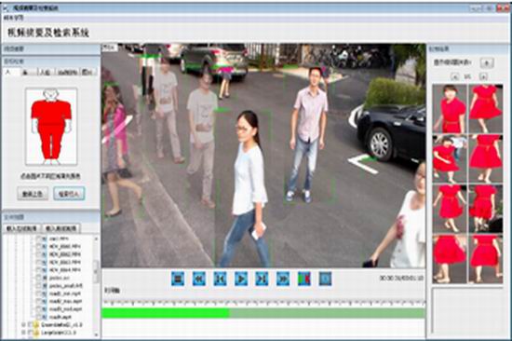Go to next results page with right arrow

483,76
